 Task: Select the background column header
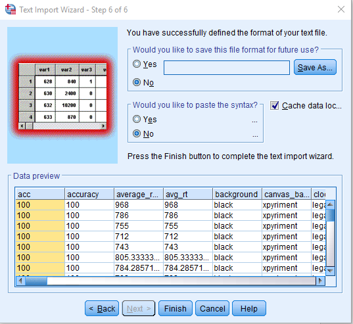tap(237, 194)
